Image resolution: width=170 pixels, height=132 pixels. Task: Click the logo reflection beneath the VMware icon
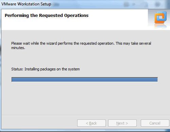click(160, 26)
